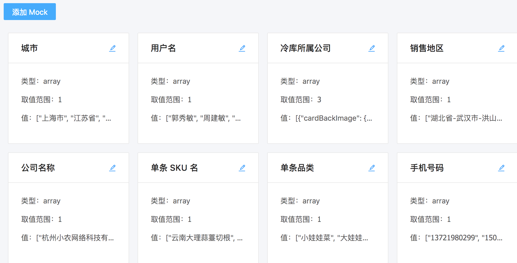
Task: Click the 销售地区 card title
Action: (x=427, y=48)
